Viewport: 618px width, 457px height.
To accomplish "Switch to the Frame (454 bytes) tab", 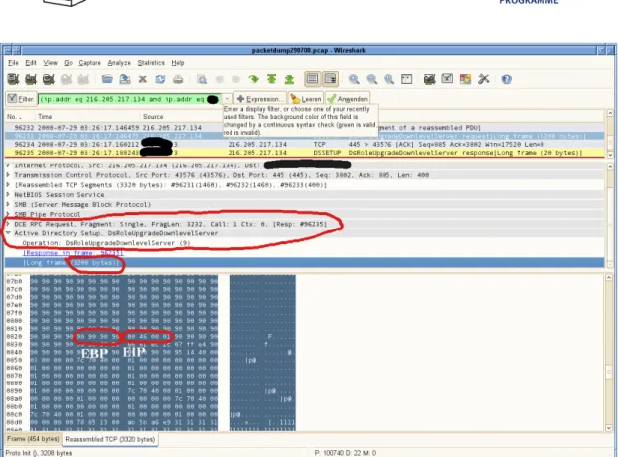I will tap(33, 438).
